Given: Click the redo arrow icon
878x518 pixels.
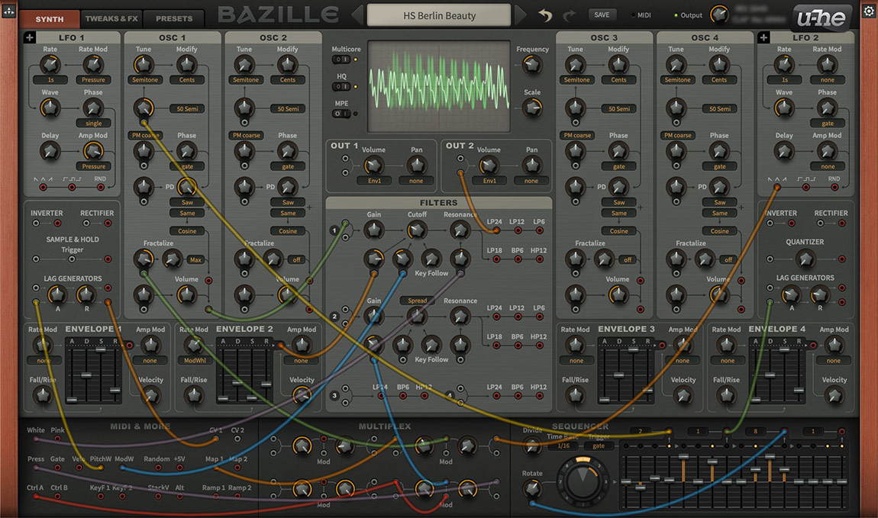Looking at the screenshot, I should click(x=569, y=15).
